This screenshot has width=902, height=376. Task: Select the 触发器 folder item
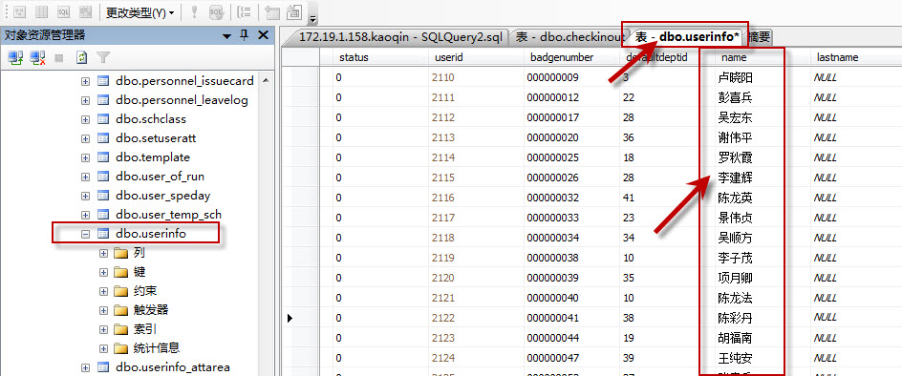pyautogui.click(x=151, y=310)
